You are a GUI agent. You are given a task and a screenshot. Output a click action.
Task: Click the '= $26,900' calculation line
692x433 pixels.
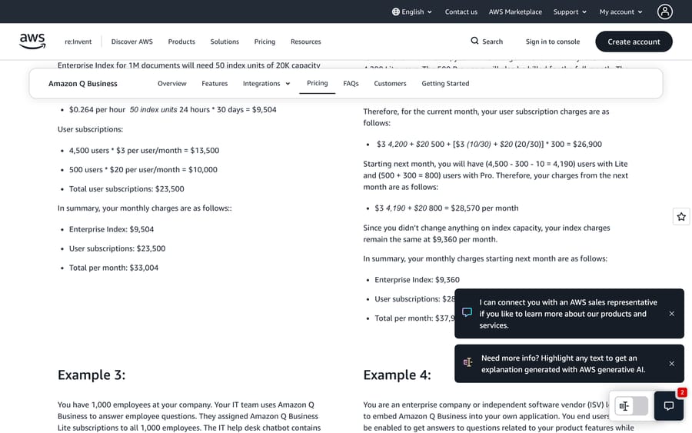coord(489,145)
